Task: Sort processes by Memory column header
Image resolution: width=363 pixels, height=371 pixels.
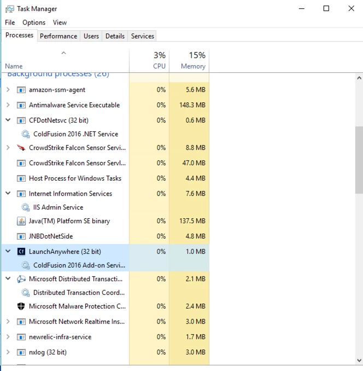Action: coord(189,61)
